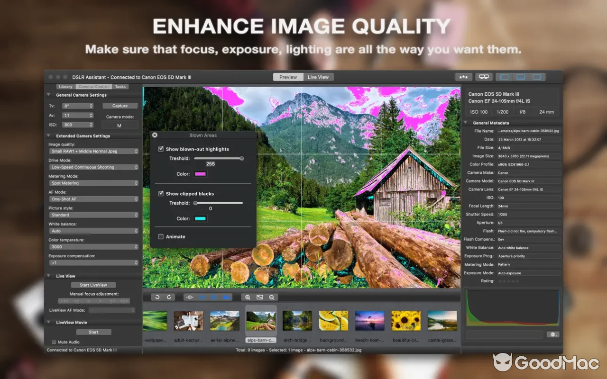Open the gear settings icon under the histogram

[553, 334]
